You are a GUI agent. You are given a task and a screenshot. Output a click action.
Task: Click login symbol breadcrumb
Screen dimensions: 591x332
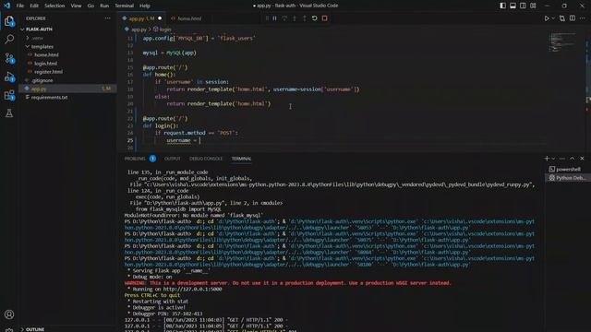click(164, 29)
